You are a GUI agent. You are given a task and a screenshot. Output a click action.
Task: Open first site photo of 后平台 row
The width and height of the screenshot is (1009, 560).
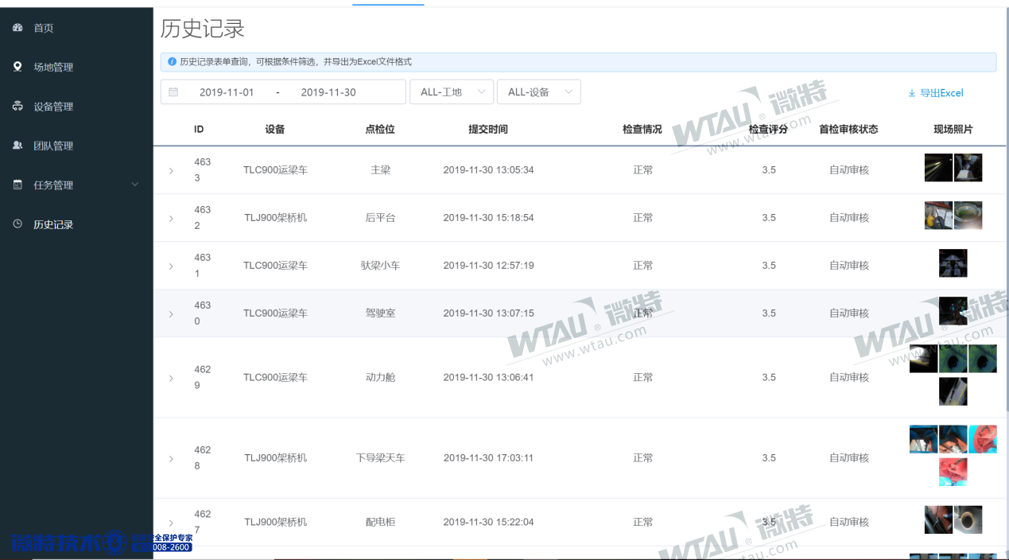click(x=938, y=216)
